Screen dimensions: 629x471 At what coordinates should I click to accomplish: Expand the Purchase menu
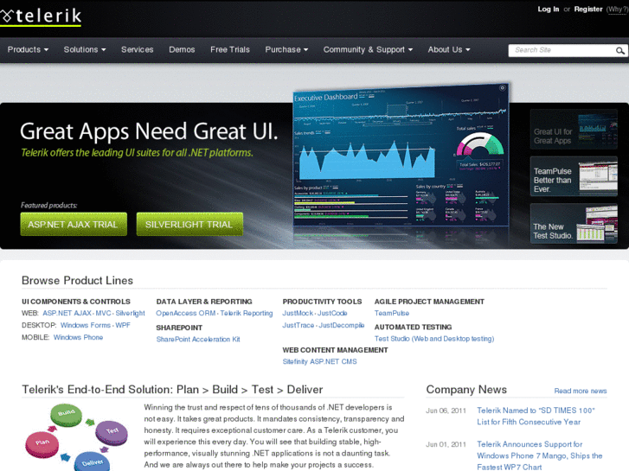click(286, 50)
